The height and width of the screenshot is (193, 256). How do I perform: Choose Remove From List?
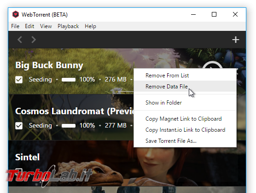tap(185, 76)
